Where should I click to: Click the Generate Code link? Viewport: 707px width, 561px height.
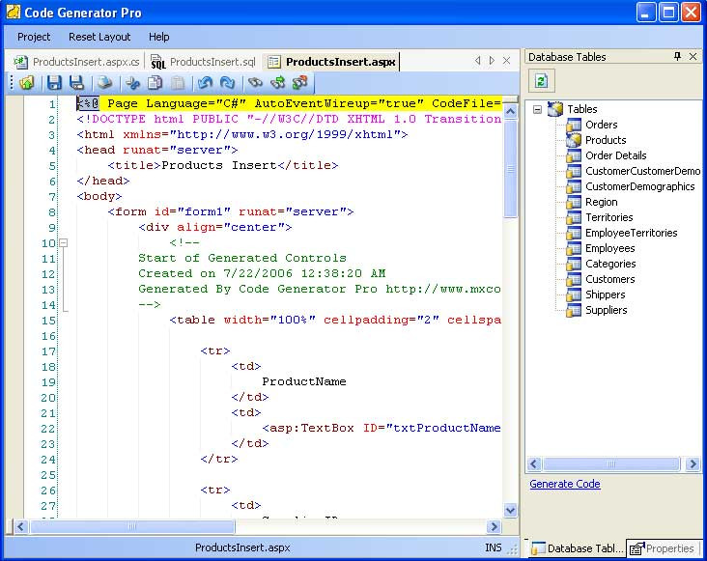click(564, 484)
